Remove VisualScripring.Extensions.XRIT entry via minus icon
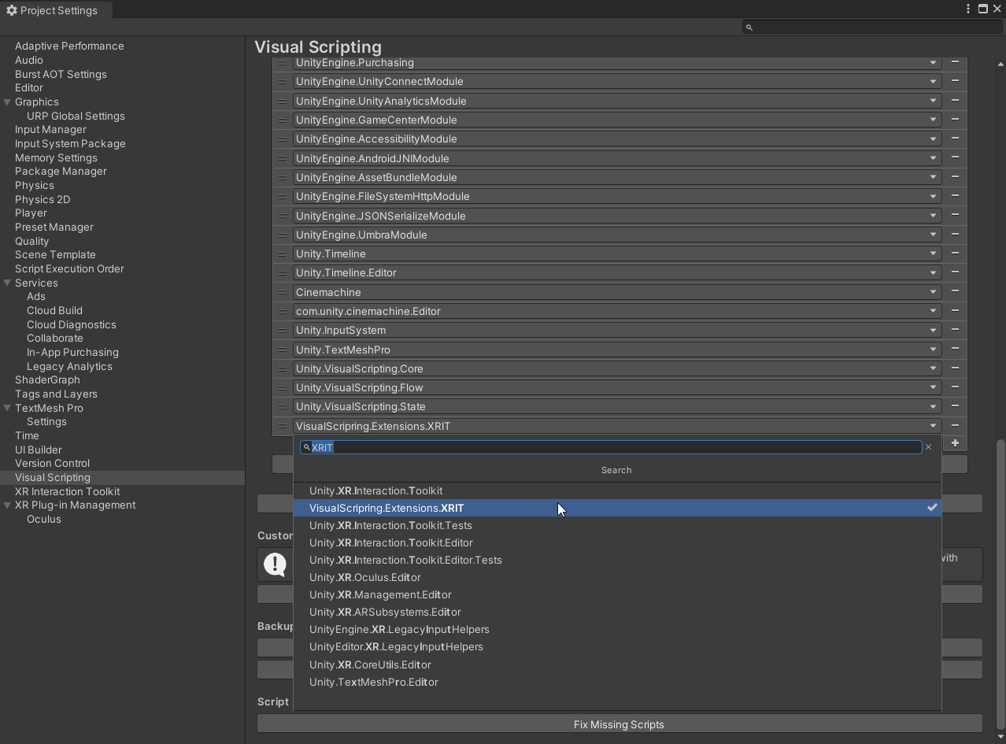 tap(955, 426)
